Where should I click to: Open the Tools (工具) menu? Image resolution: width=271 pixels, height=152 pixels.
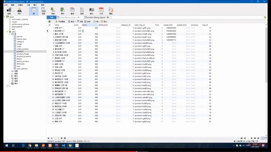point(28,5)
